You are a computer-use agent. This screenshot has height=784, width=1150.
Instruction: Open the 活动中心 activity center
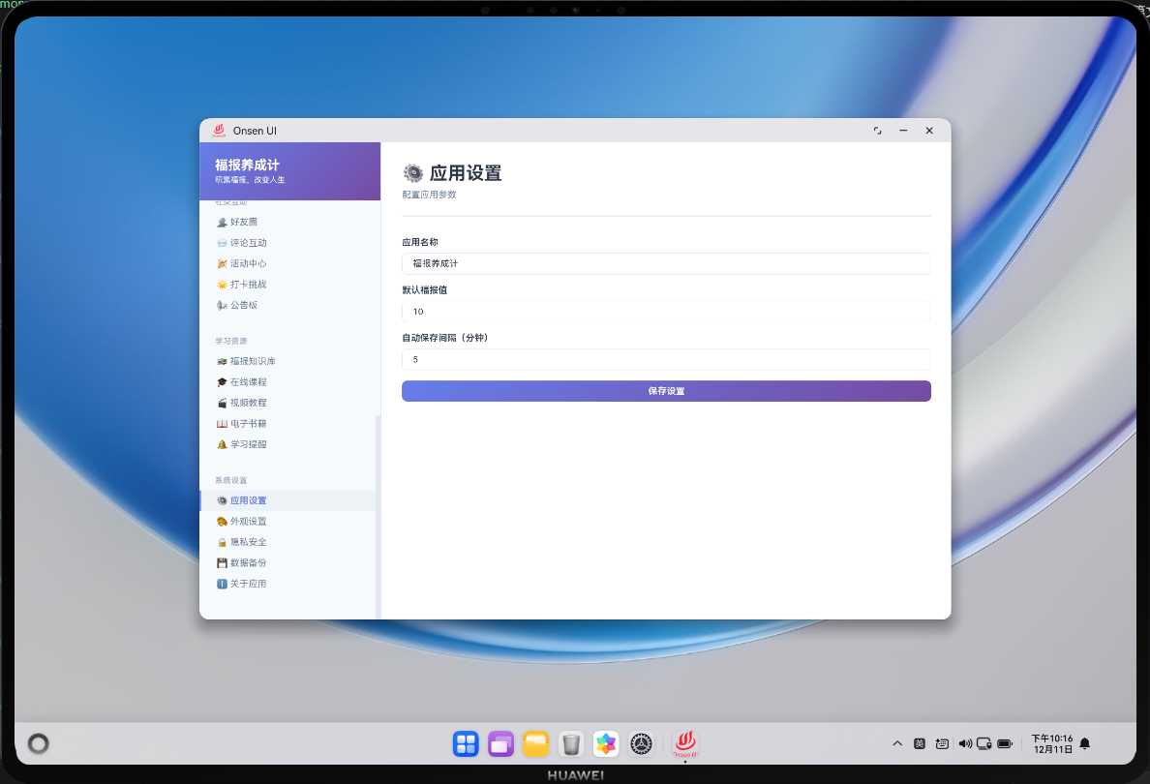point(248,263)
